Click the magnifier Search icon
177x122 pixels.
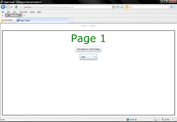point(172,7)
